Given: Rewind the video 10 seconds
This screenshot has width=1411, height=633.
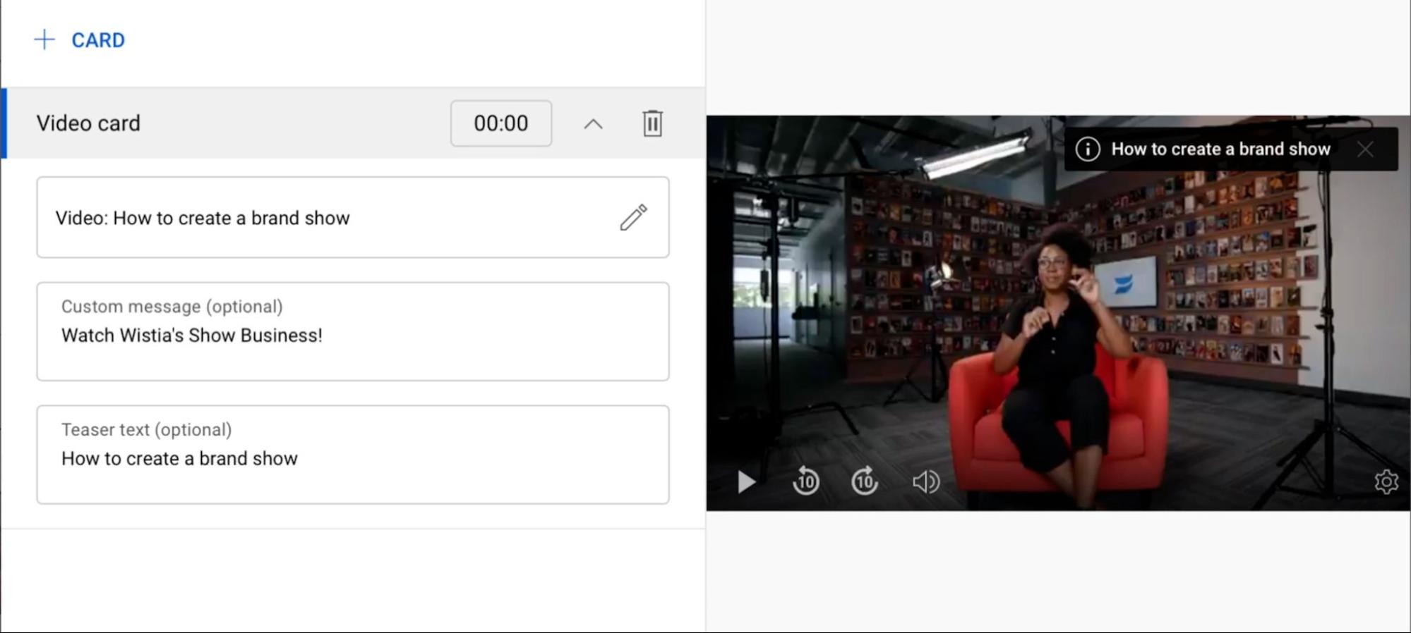Looking at the screenshot, I should [x=806, y=481].
